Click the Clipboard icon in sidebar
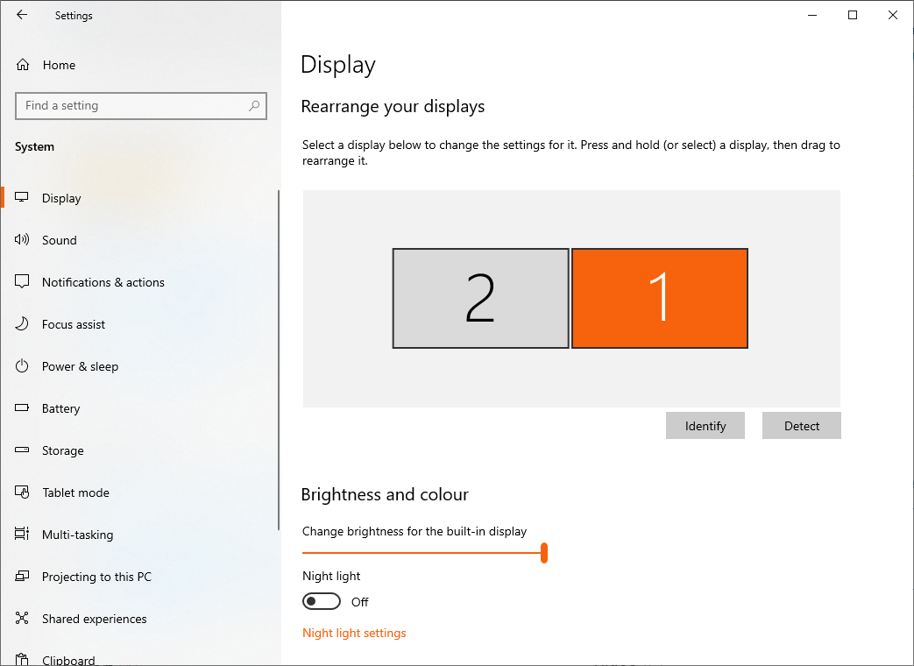 [22, 660]
